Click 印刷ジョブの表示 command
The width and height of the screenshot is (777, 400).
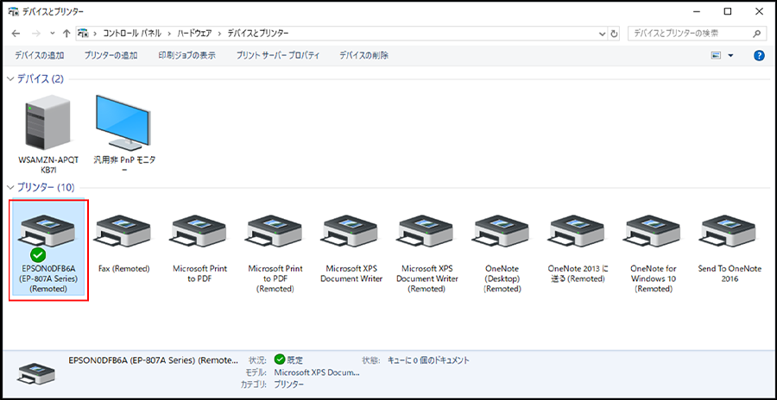(x=186, y=55)
